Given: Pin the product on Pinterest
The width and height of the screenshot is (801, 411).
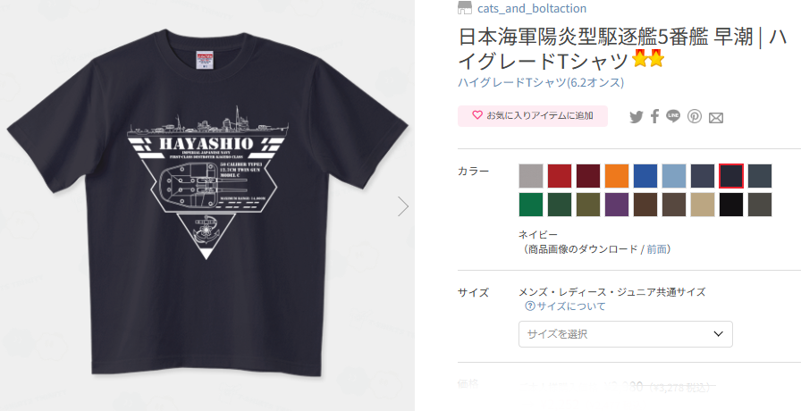Looking at the screenshot, I should [695, 116].
